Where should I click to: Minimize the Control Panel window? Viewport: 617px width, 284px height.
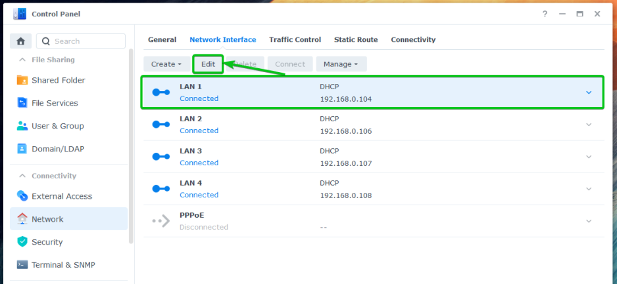[562, 14]
